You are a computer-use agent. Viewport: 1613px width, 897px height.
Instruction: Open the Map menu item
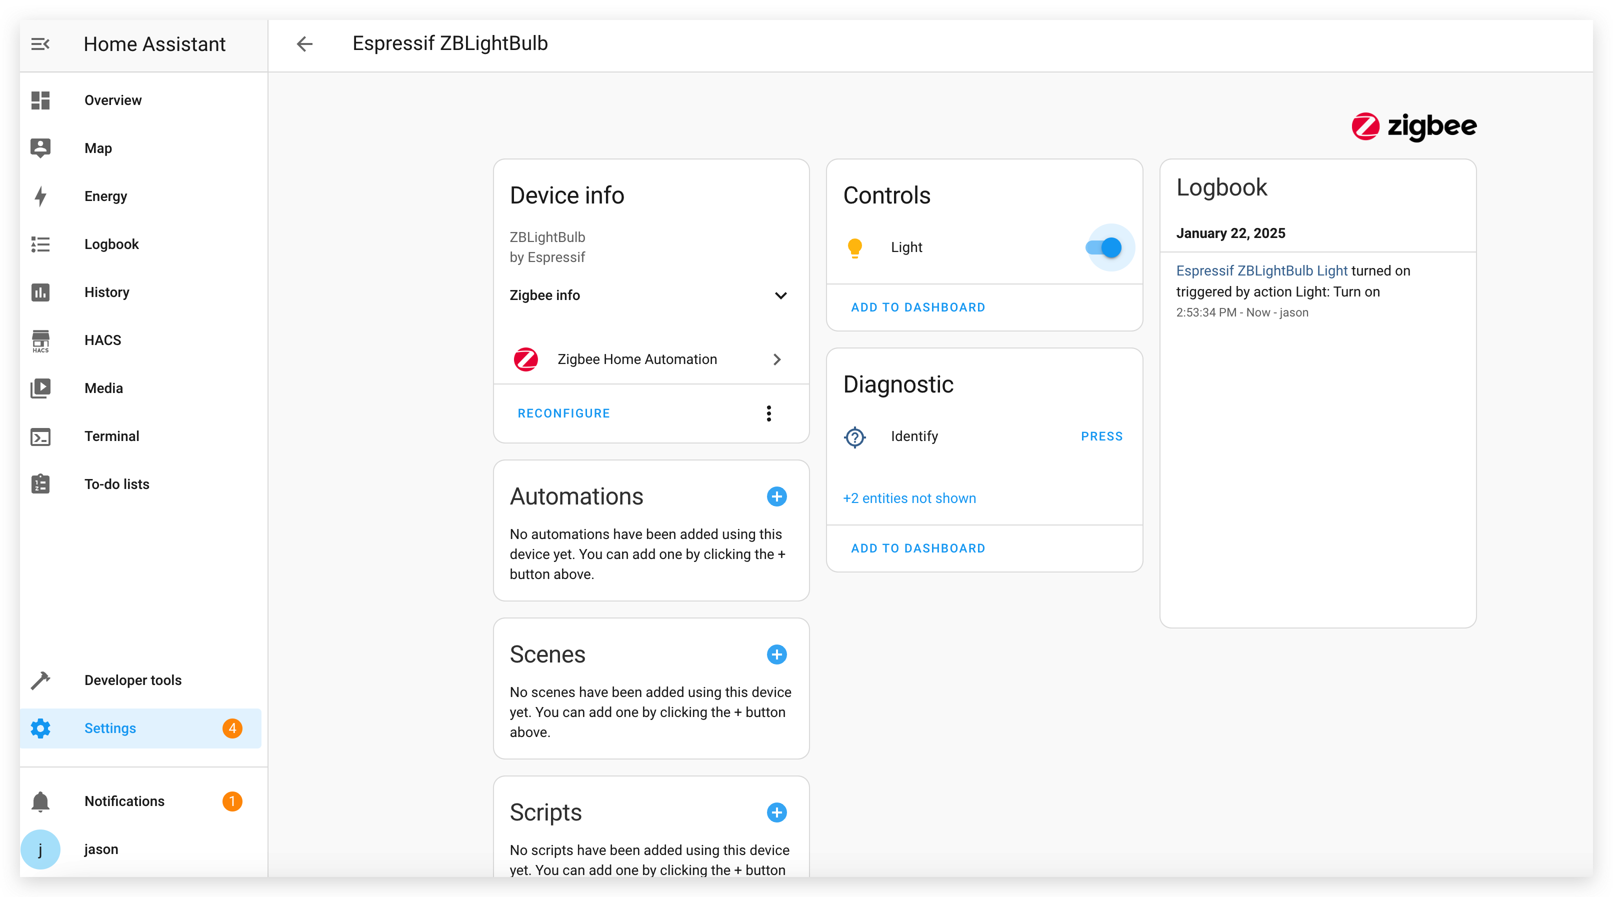(140, 148)
